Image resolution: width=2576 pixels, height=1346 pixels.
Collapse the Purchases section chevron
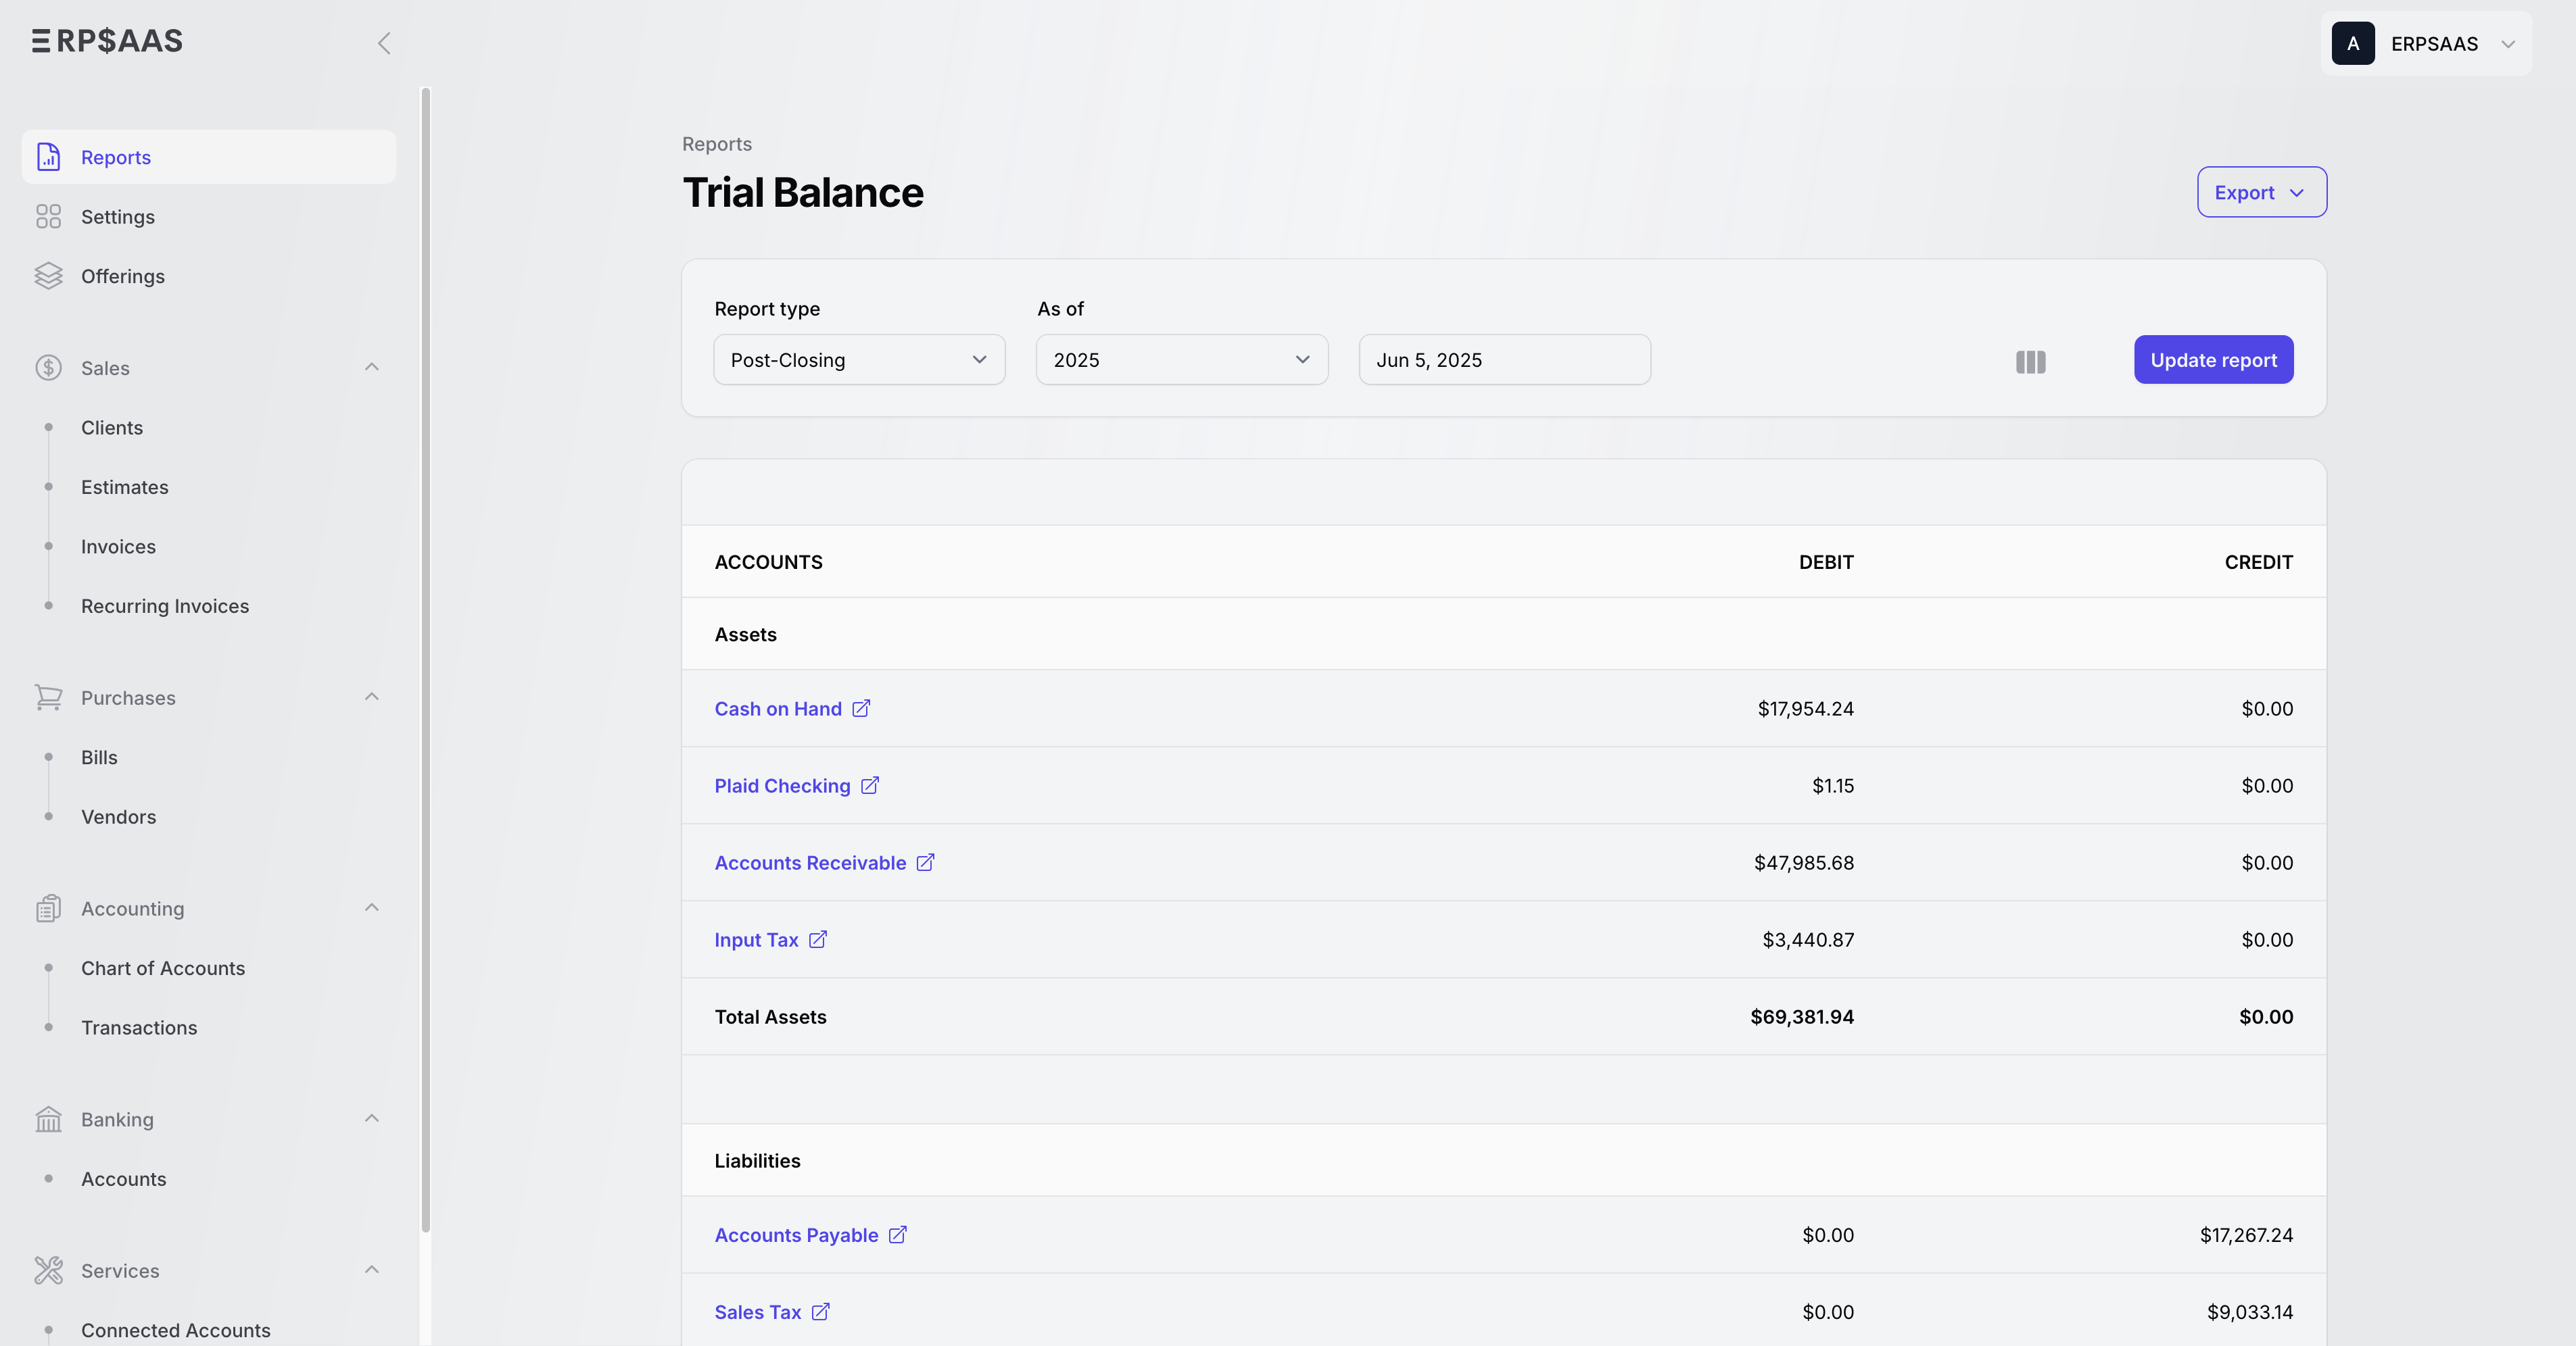click(x=372, y=697)
